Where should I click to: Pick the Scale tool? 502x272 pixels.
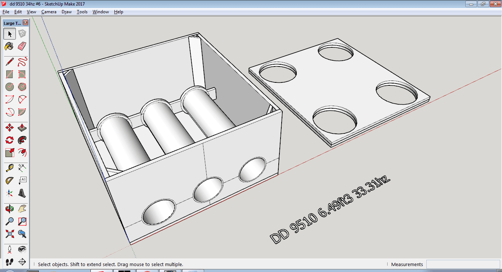click(x=10, y=153)
